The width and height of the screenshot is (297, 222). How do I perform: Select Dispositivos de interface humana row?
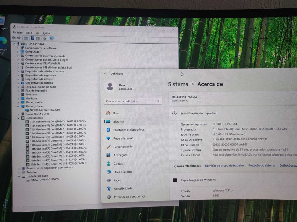pyautogui.click(x=45, y=71)
